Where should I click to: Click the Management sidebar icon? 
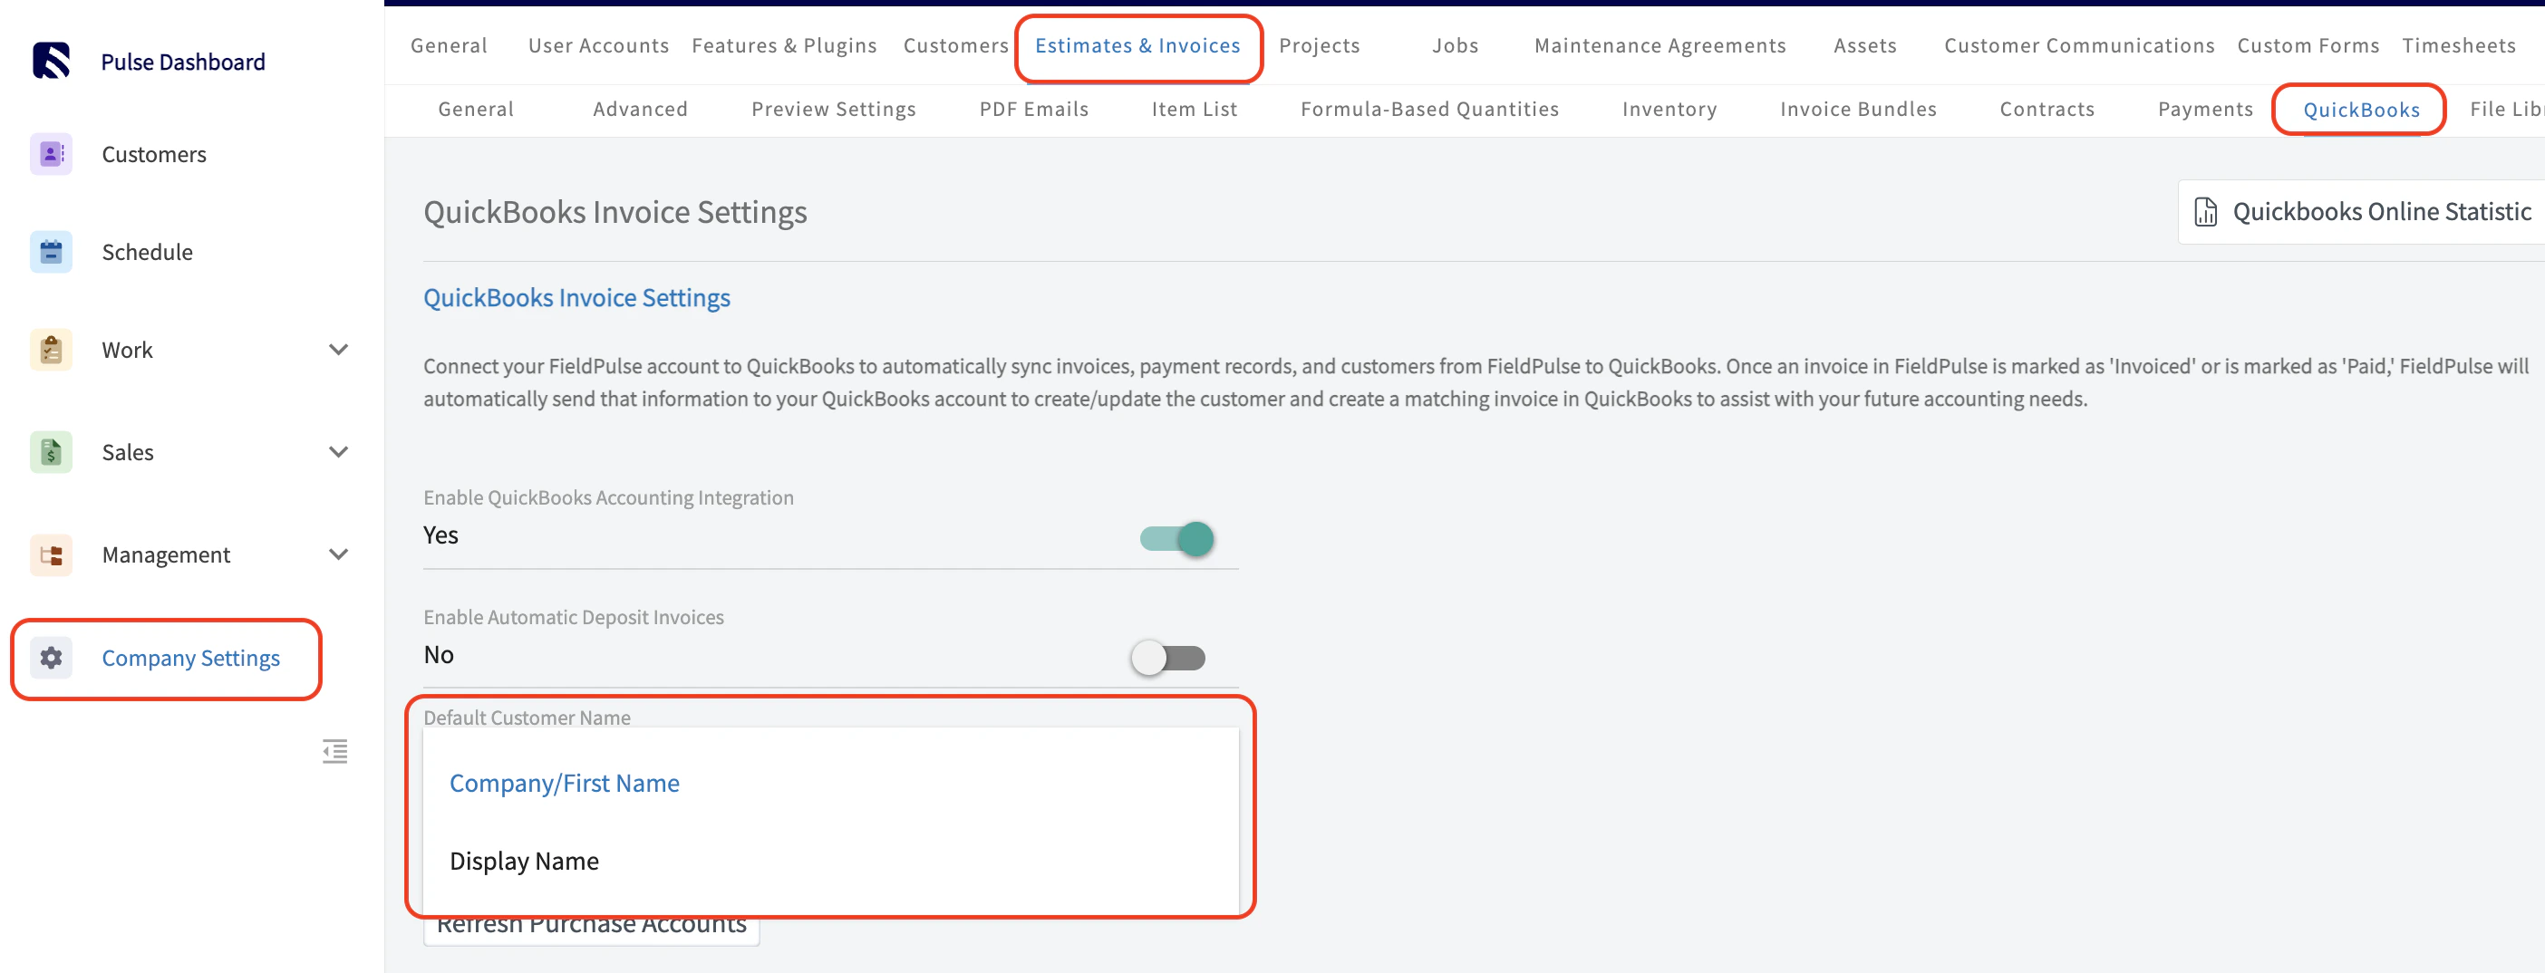(x=52, y=555)
